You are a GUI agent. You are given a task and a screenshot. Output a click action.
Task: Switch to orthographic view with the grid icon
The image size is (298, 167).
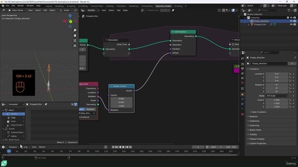click(75, 45)
